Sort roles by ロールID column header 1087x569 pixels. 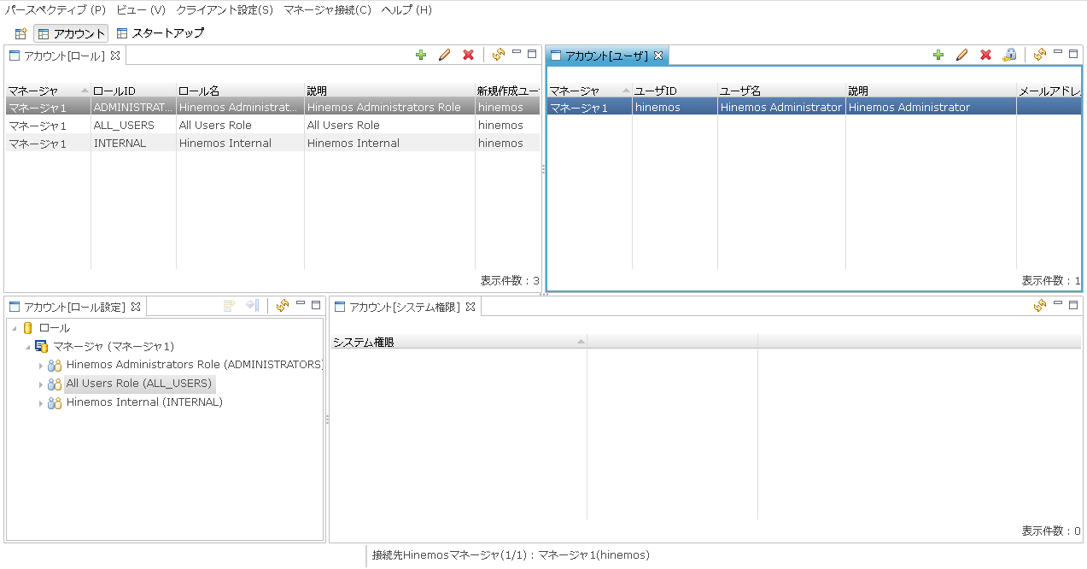click(x=133, y=91)
